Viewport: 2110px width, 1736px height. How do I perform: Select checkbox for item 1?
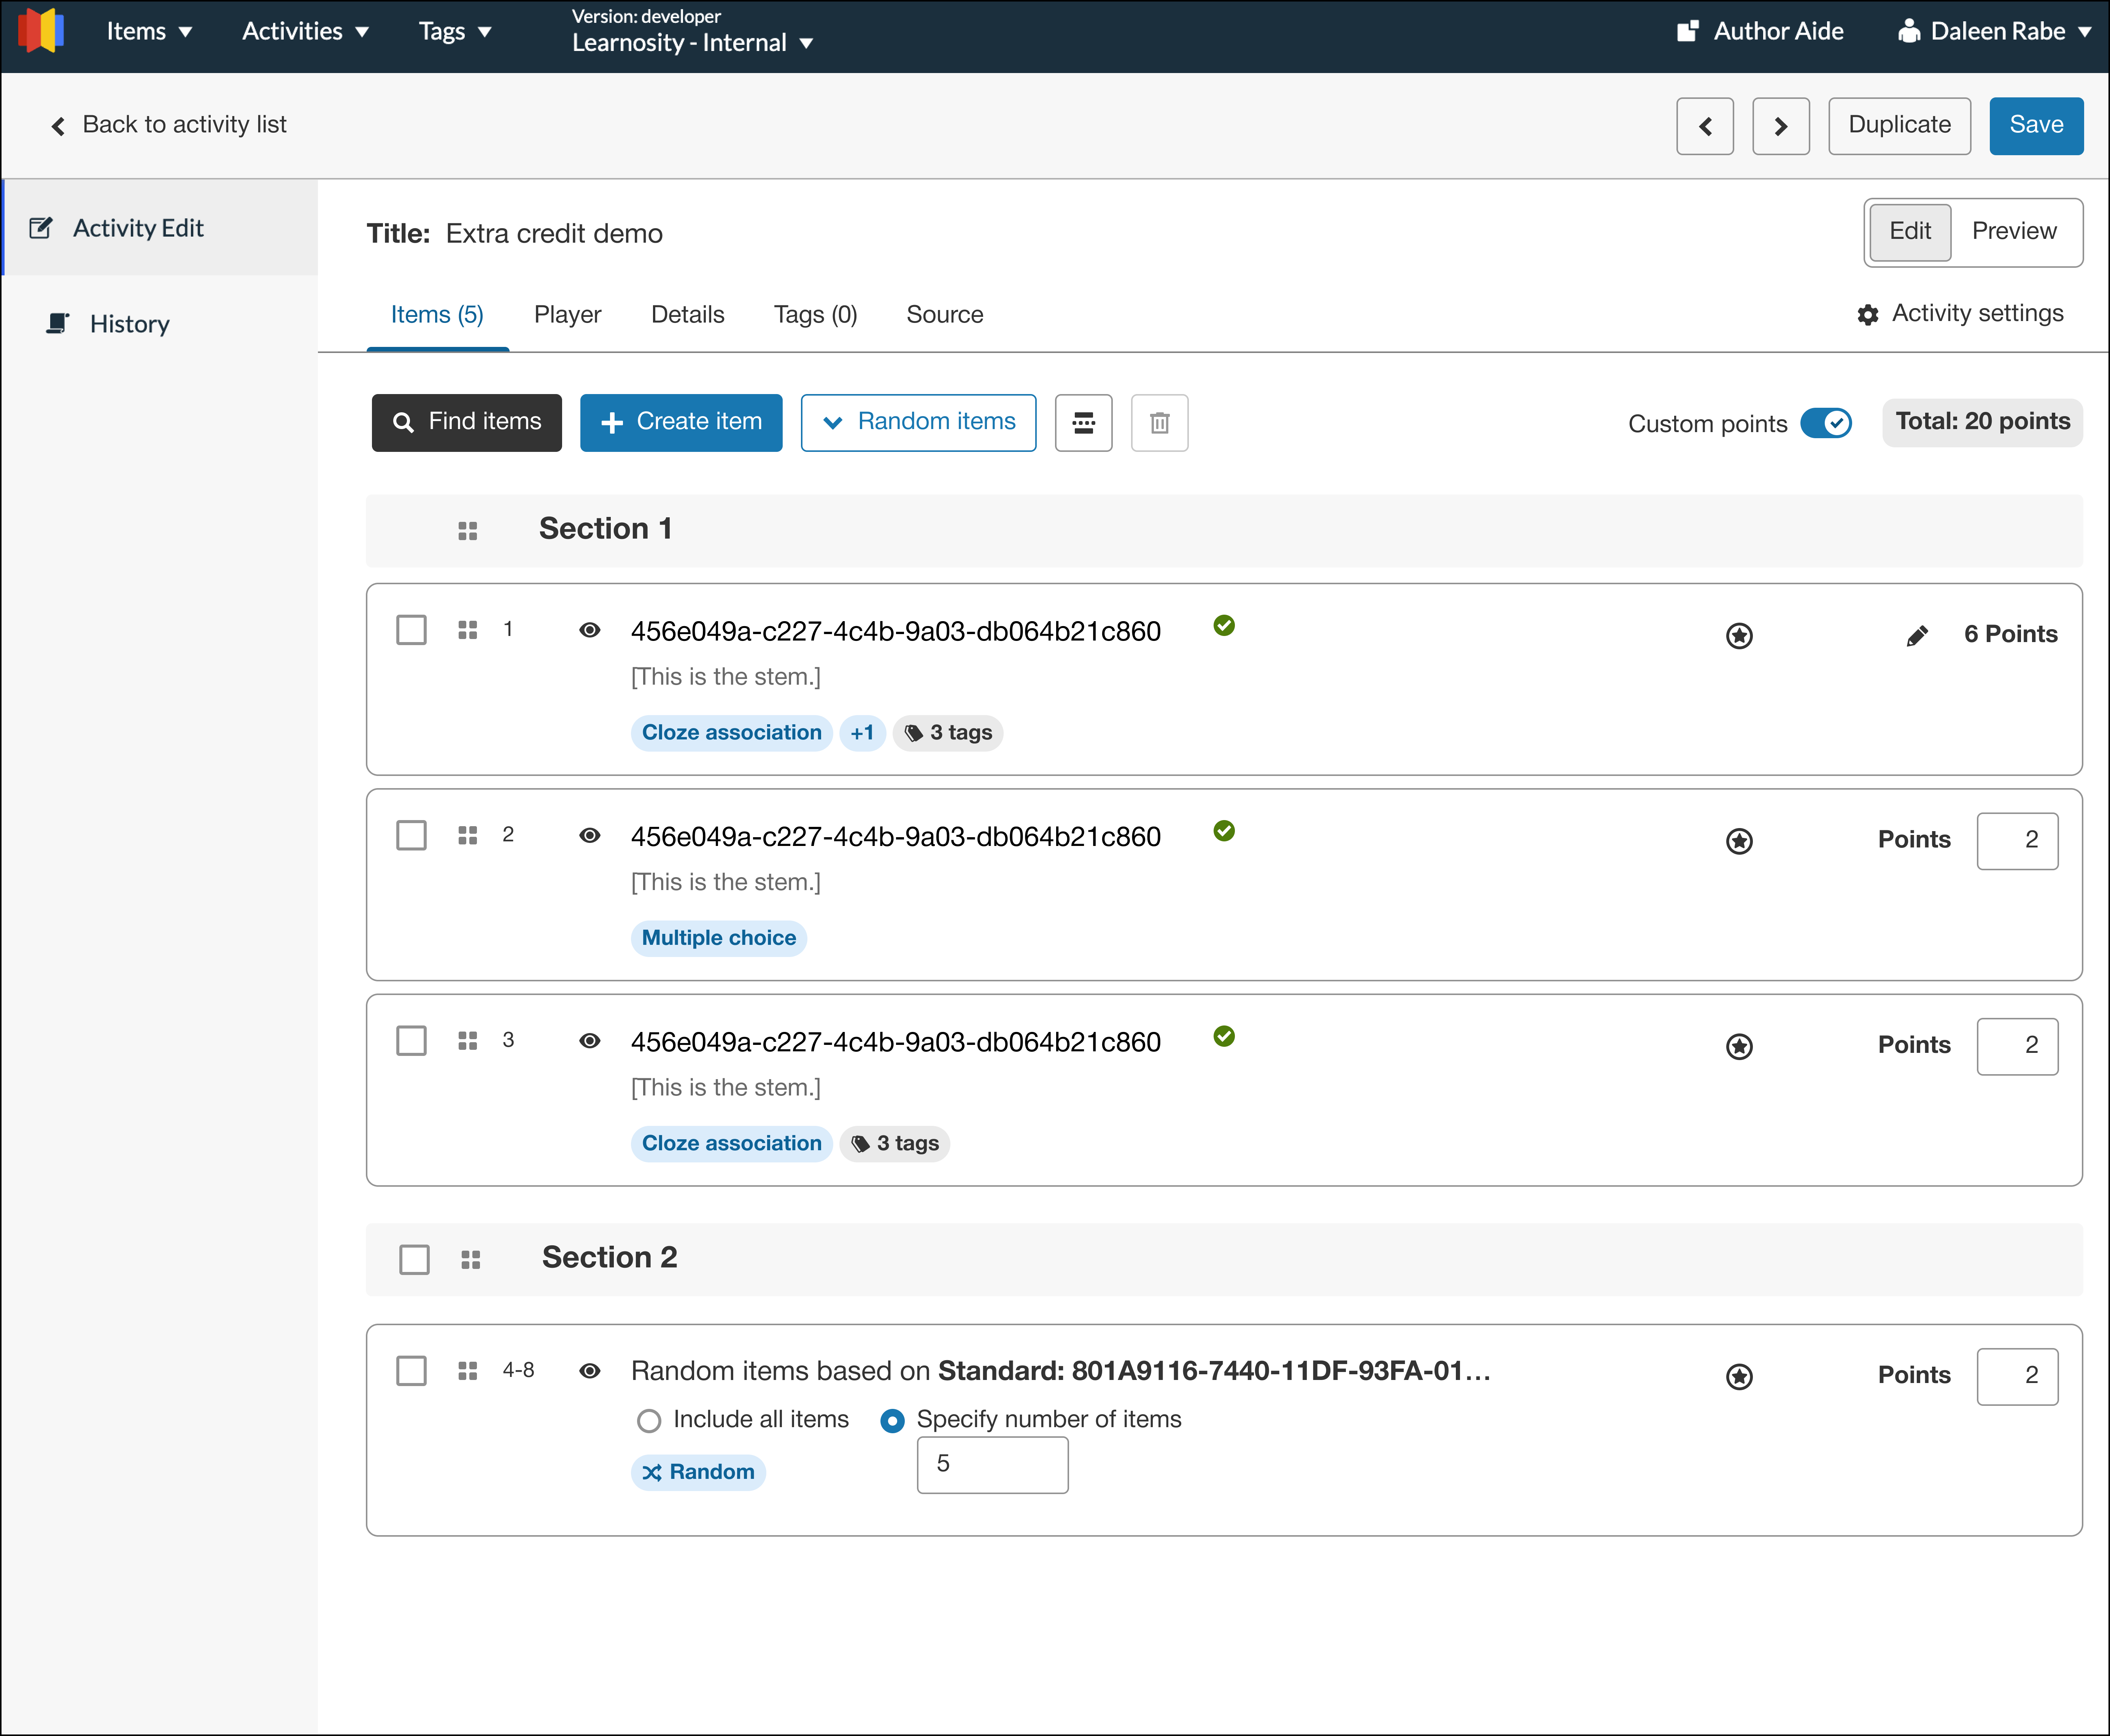411,630
